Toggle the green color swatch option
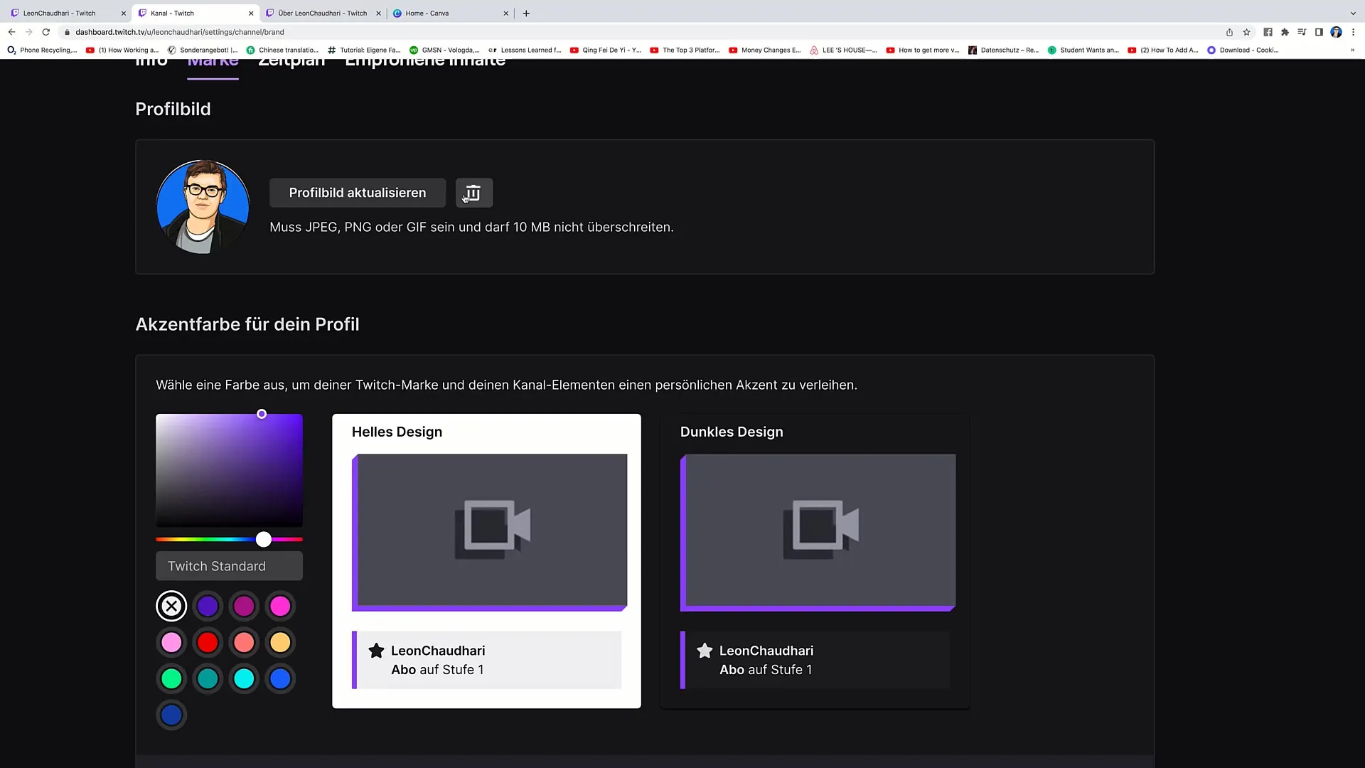Viewport: 1365px width, 768px height. click(171, 679)
